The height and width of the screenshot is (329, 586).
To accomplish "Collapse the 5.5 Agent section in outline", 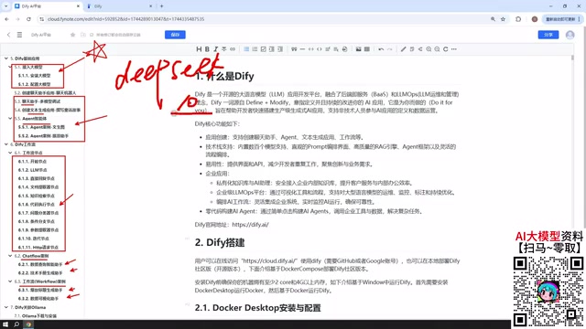I will (x=10, y=119).
